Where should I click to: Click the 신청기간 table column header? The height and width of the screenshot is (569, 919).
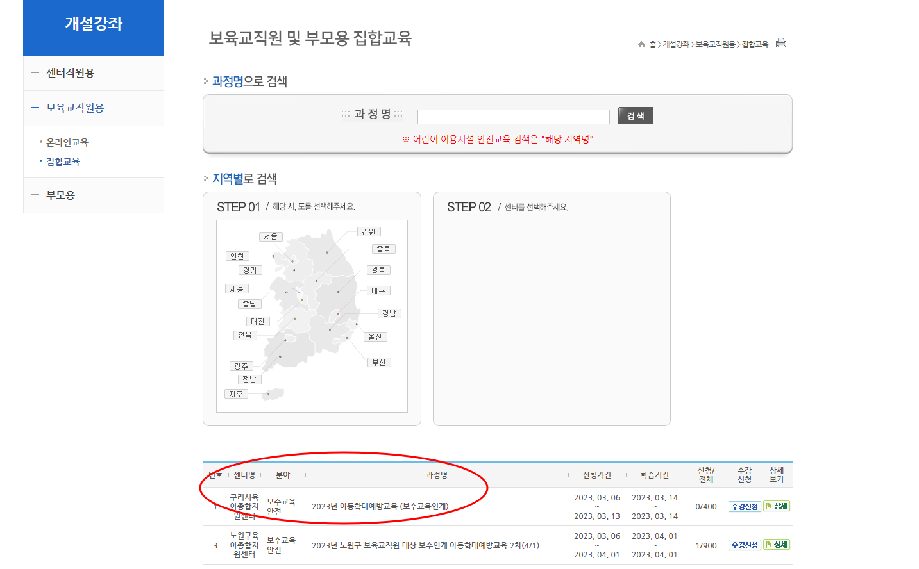coord(597,475)
